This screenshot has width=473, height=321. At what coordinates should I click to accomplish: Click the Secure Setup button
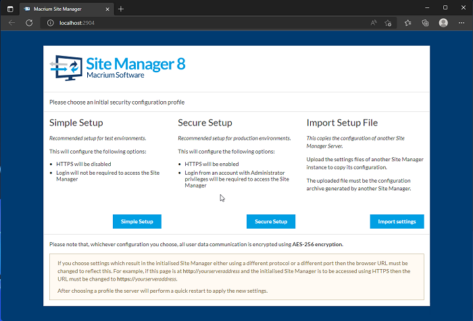pyautogui.click(x=270, y=221)
